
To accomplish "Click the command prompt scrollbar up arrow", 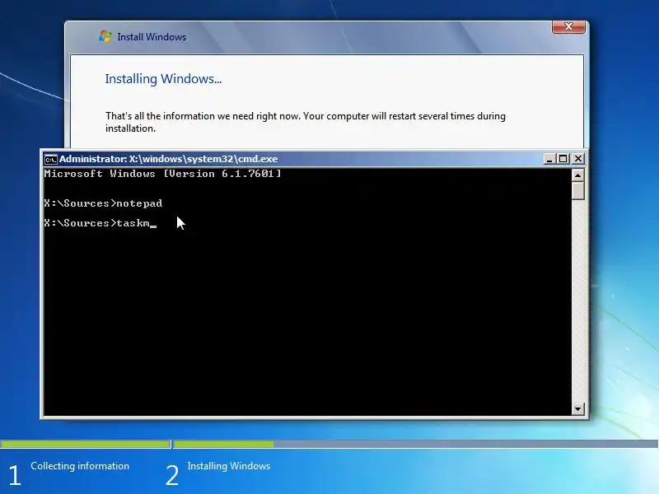I will tap(578, 175).
